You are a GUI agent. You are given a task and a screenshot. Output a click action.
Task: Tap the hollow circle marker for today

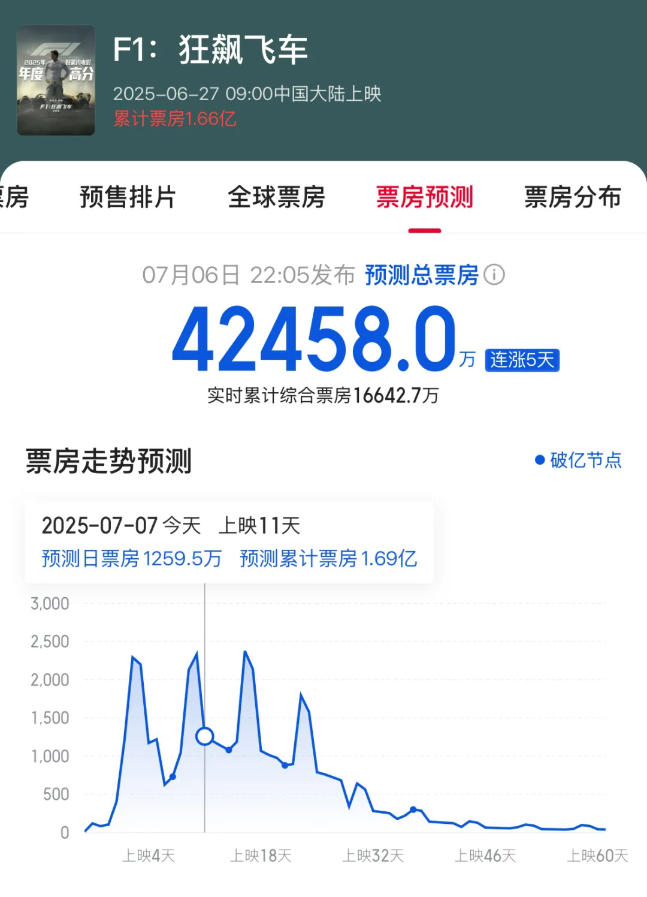[205, 736]
